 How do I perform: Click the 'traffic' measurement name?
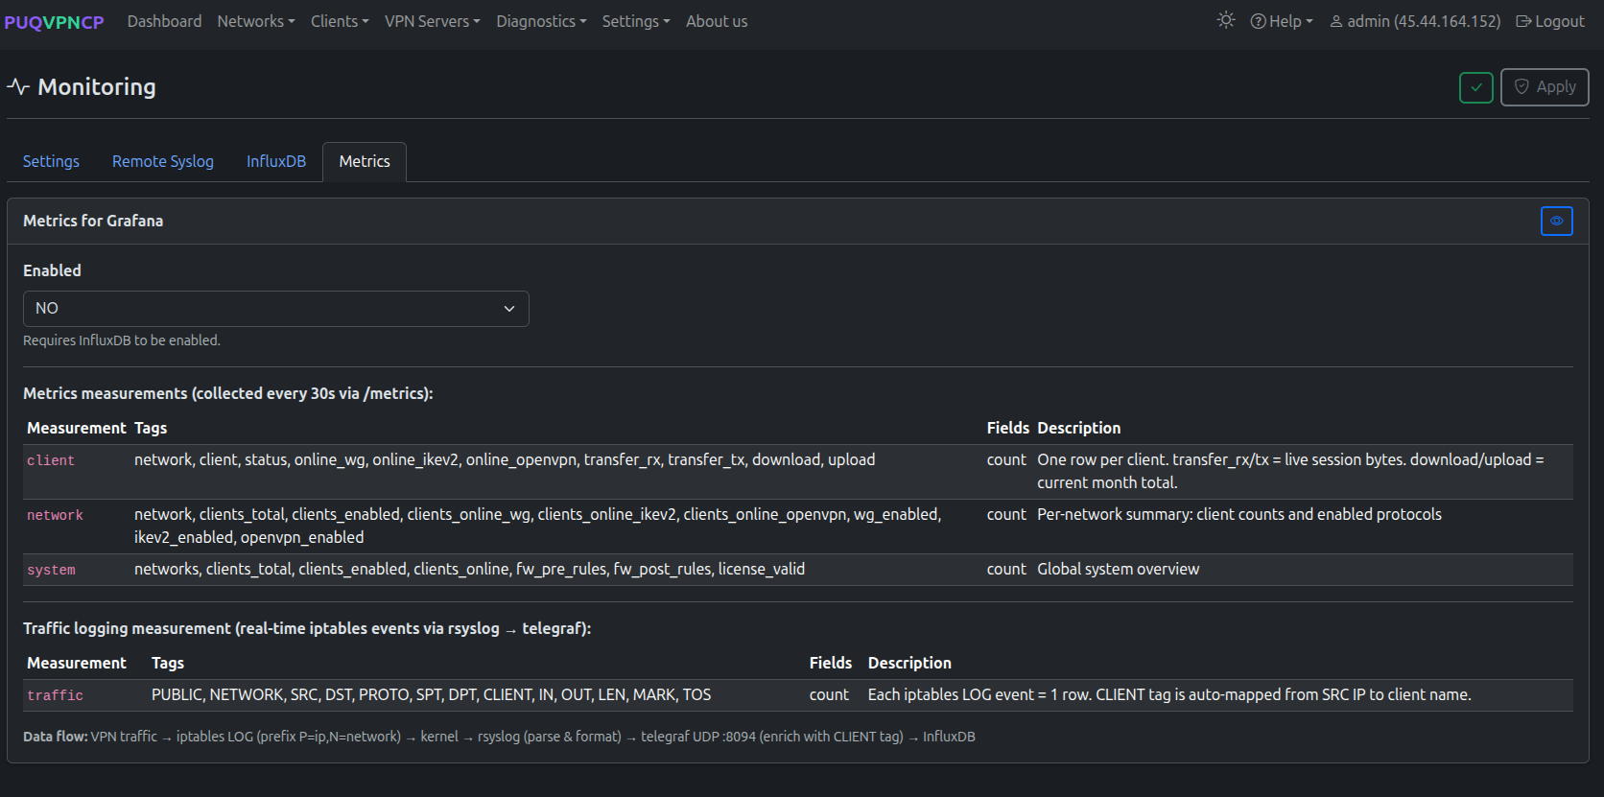(x=55, y=696)
